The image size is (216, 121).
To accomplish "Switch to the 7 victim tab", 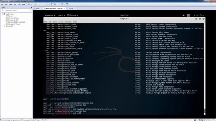I will [71, 8].
